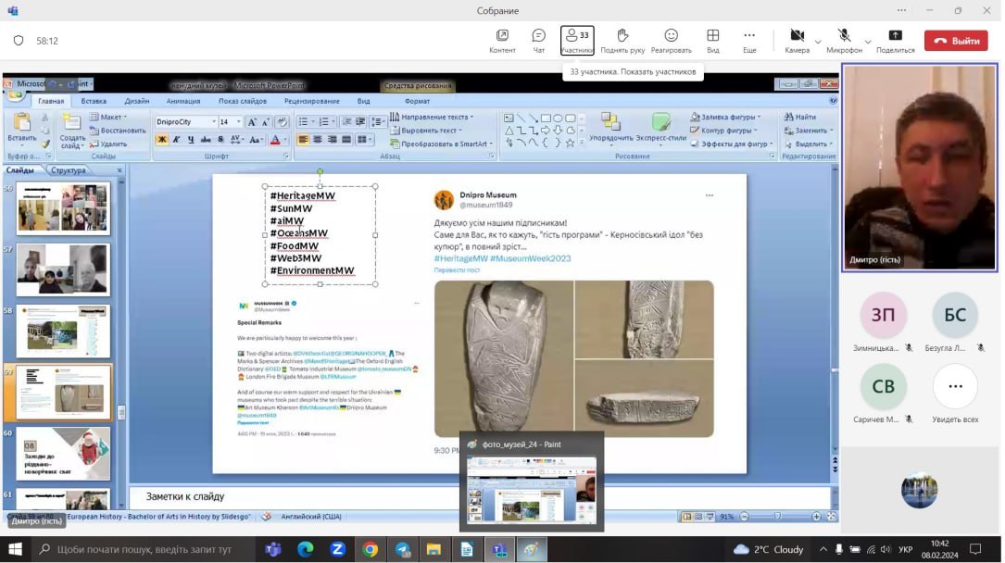
Task: Click Увидеть всех to view everyone
Action: (x=955, y=387)
